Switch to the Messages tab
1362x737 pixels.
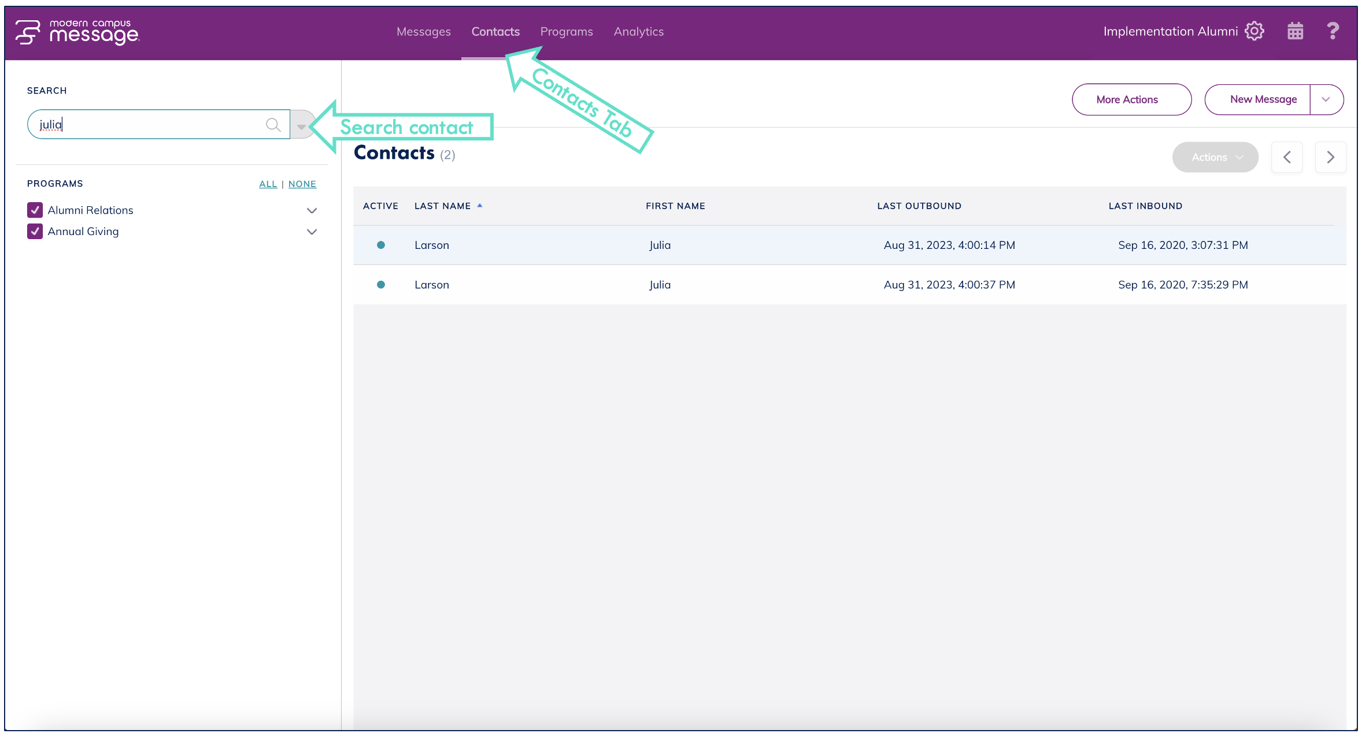click(x=423, y=32)
